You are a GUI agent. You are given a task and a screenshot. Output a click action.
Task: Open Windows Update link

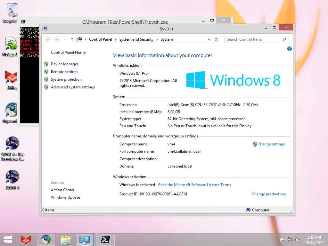65,197
